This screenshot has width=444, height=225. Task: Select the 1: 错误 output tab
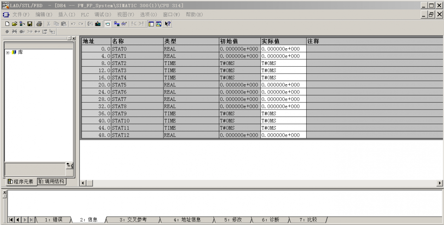click(x=53, y=220)
